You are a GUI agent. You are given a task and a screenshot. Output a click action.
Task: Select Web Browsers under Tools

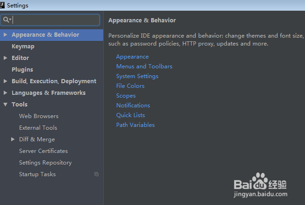(39, 116)
